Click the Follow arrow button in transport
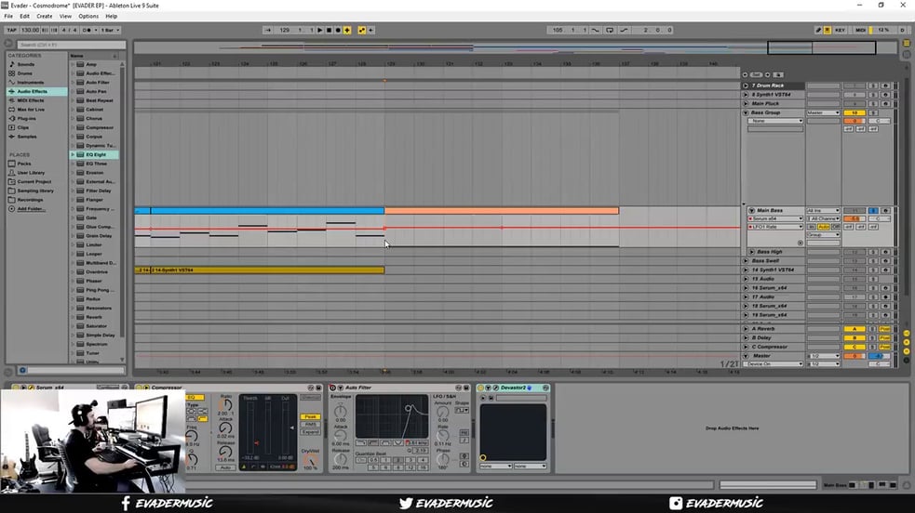Screen dimensions: 915x513 click(267, 30)
